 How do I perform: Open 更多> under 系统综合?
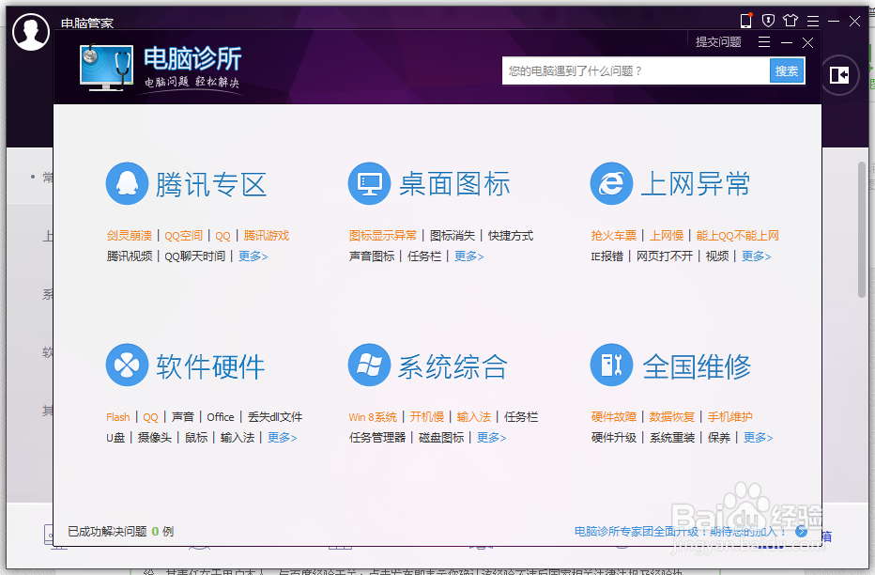pyautogui.click(x=491, y=438)
